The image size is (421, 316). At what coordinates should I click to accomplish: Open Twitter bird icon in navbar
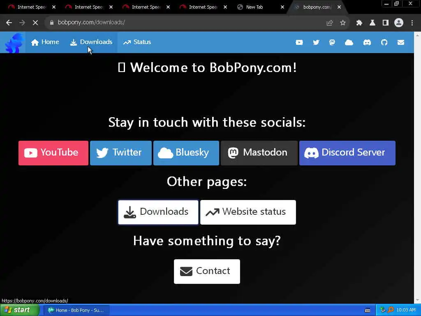tap(316, 42)
